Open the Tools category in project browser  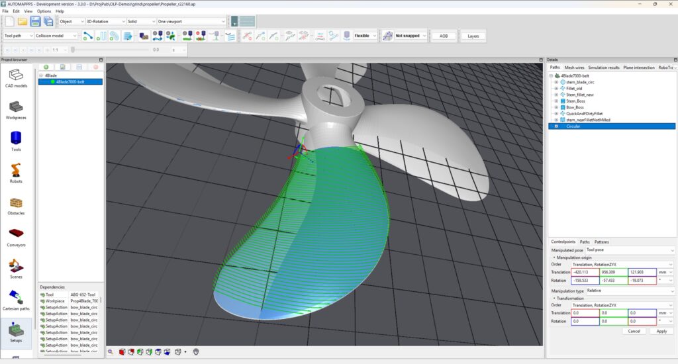(16, 142)
